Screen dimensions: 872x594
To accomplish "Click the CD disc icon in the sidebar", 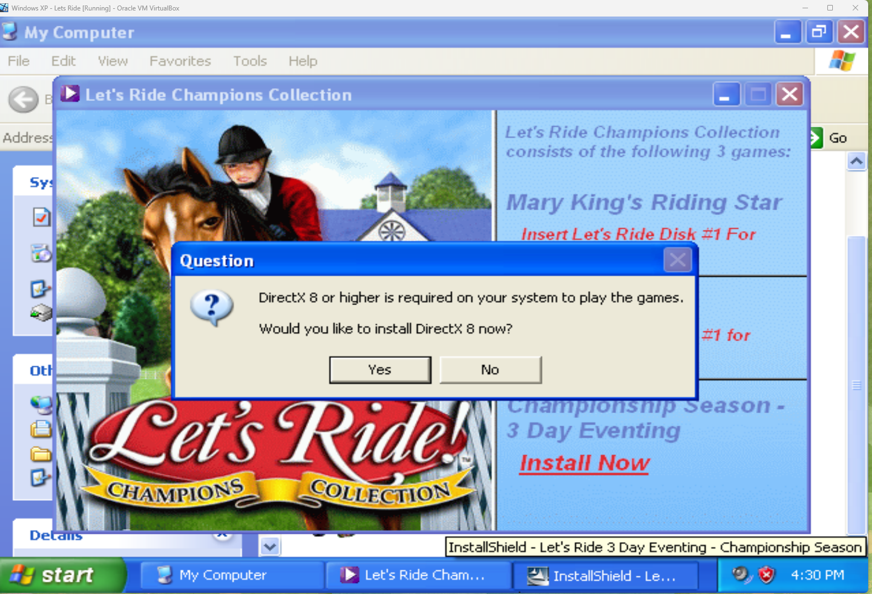I will click(41, 253).
